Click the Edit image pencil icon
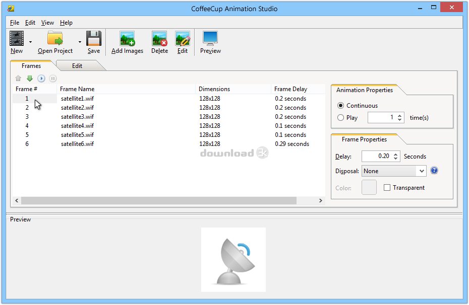Viewport: 469px width, 305px height. click(x=183, y=38)
